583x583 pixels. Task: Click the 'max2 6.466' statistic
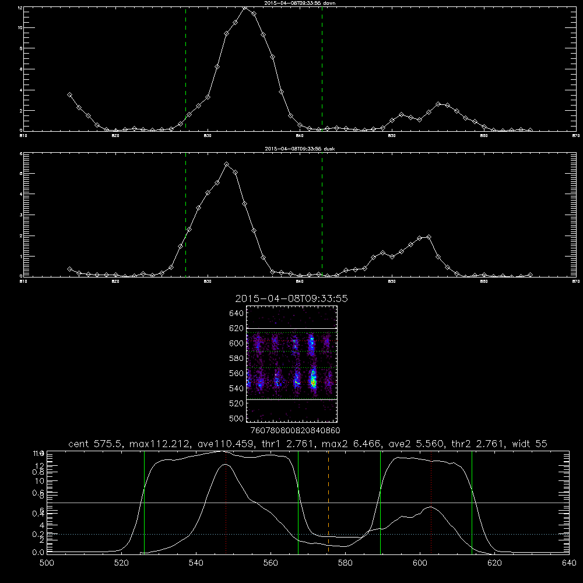click(x=351, y=444)
